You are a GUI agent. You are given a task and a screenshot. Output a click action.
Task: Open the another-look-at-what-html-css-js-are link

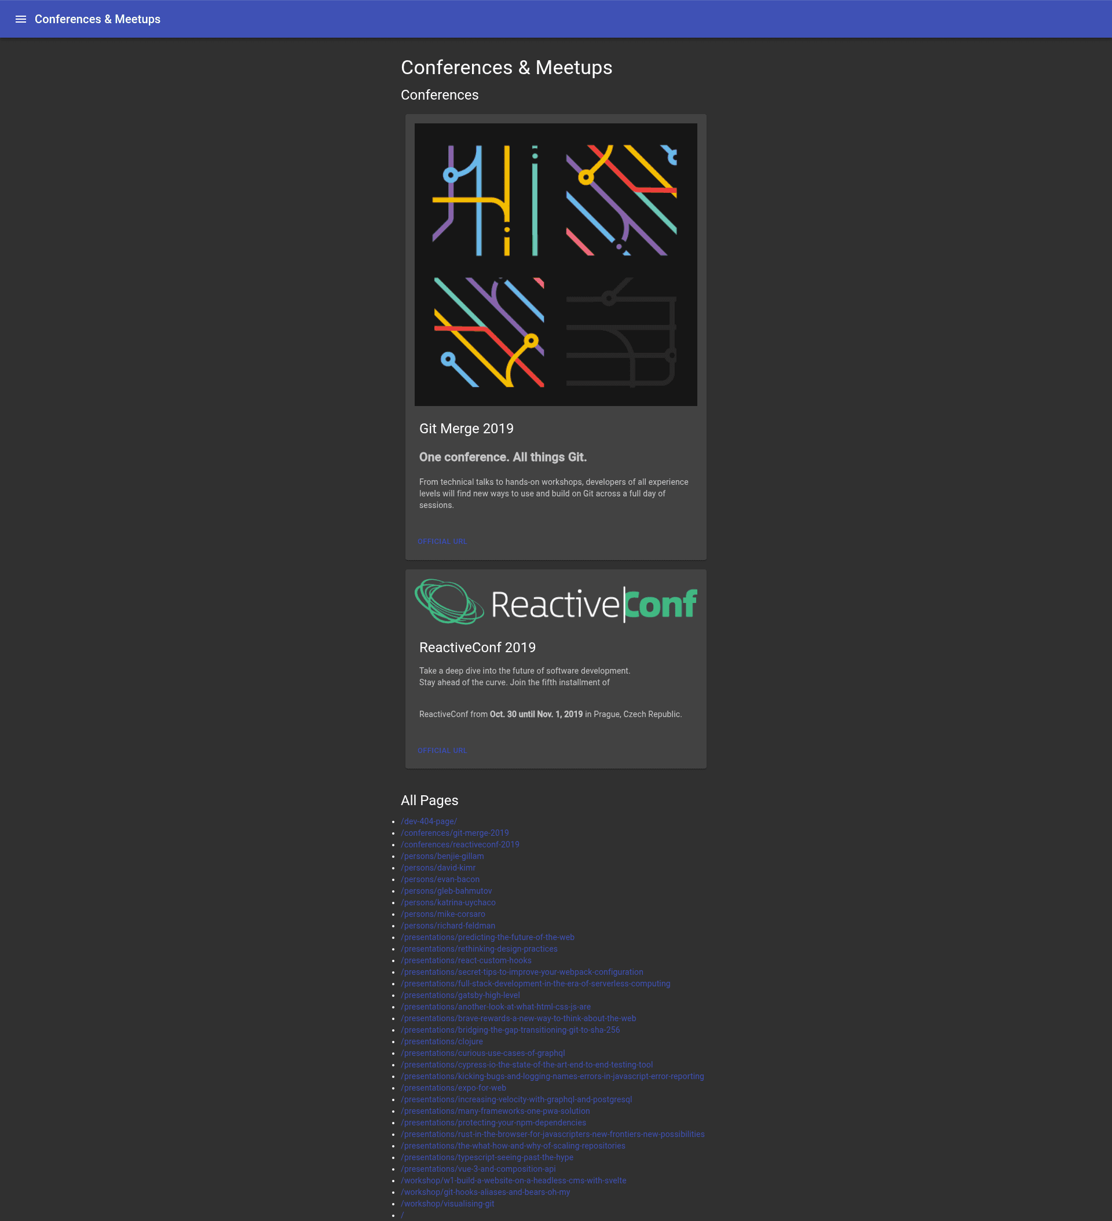click(496, 1007)
